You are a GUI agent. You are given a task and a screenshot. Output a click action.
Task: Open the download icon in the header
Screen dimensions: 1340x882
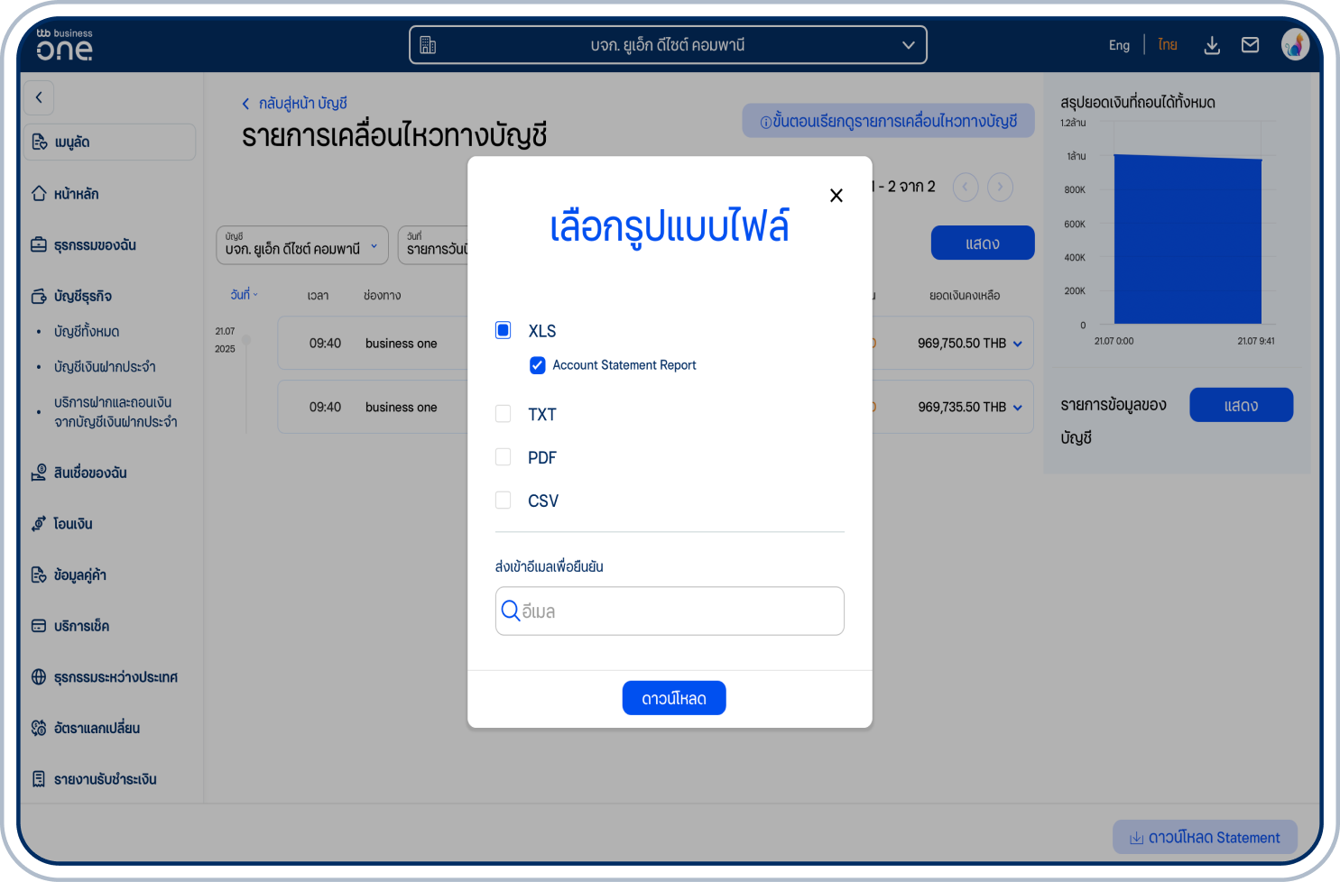tap(1212, 44)
